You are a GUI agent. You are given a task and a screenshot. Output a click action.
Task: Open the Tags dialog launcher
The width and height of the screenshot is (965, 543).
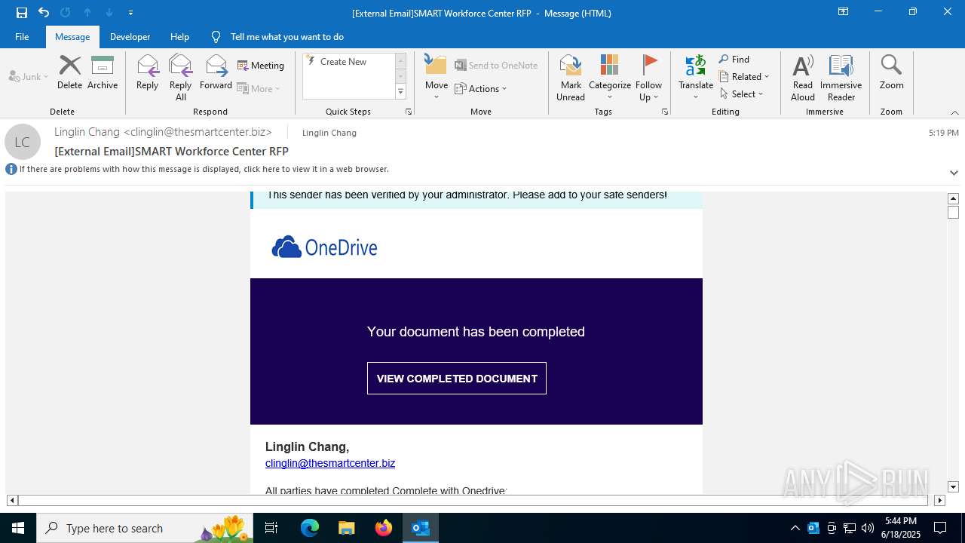pyautogui.click(x=665, y=112)
